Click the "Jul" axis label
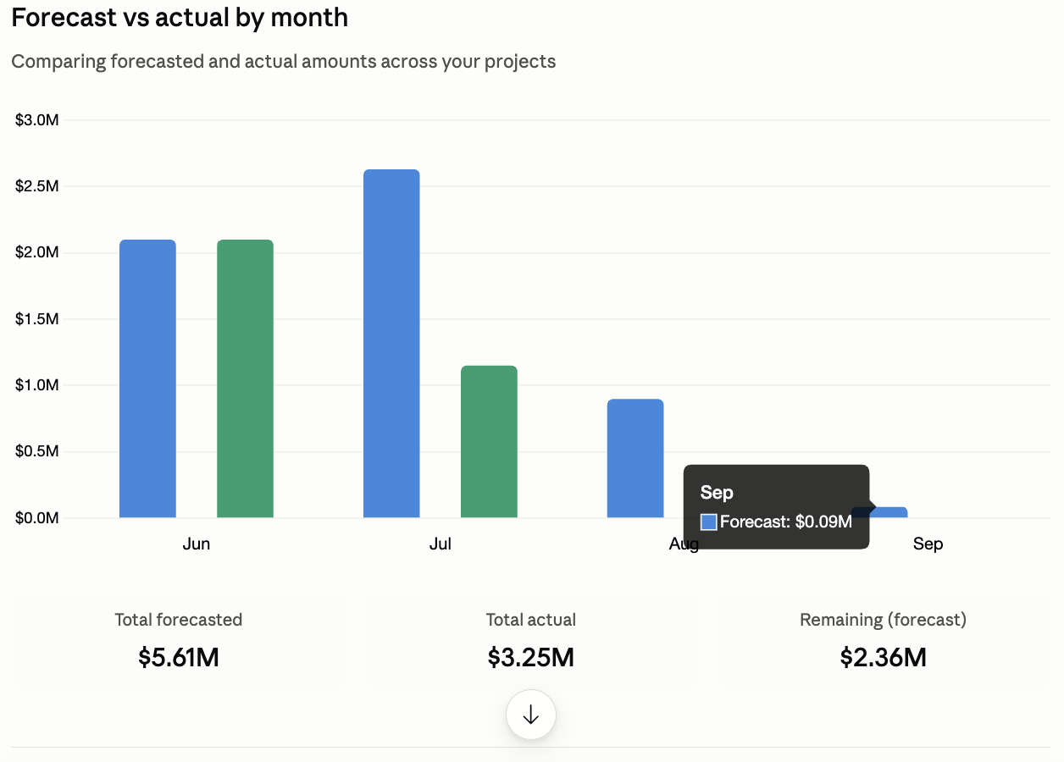The image size is (1064, 762). click(x=441, y=544)
